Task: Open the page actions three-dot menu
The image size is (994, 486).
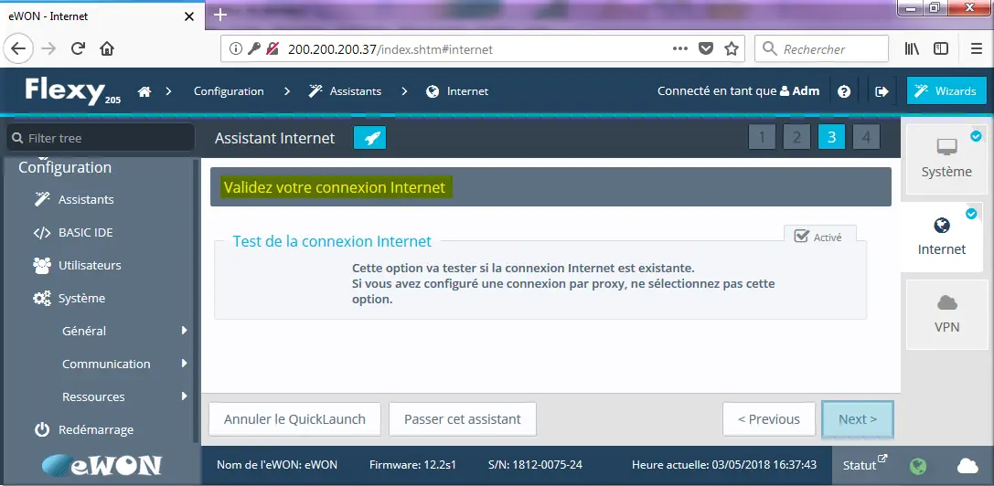Action: [x=680, y=48]
